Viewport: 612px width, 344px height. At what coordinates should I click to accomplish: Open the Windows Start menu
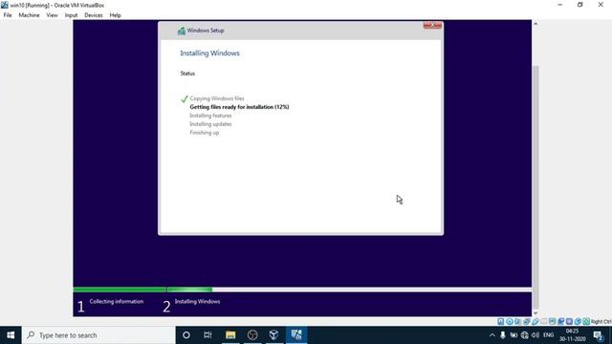coord(11,335)
